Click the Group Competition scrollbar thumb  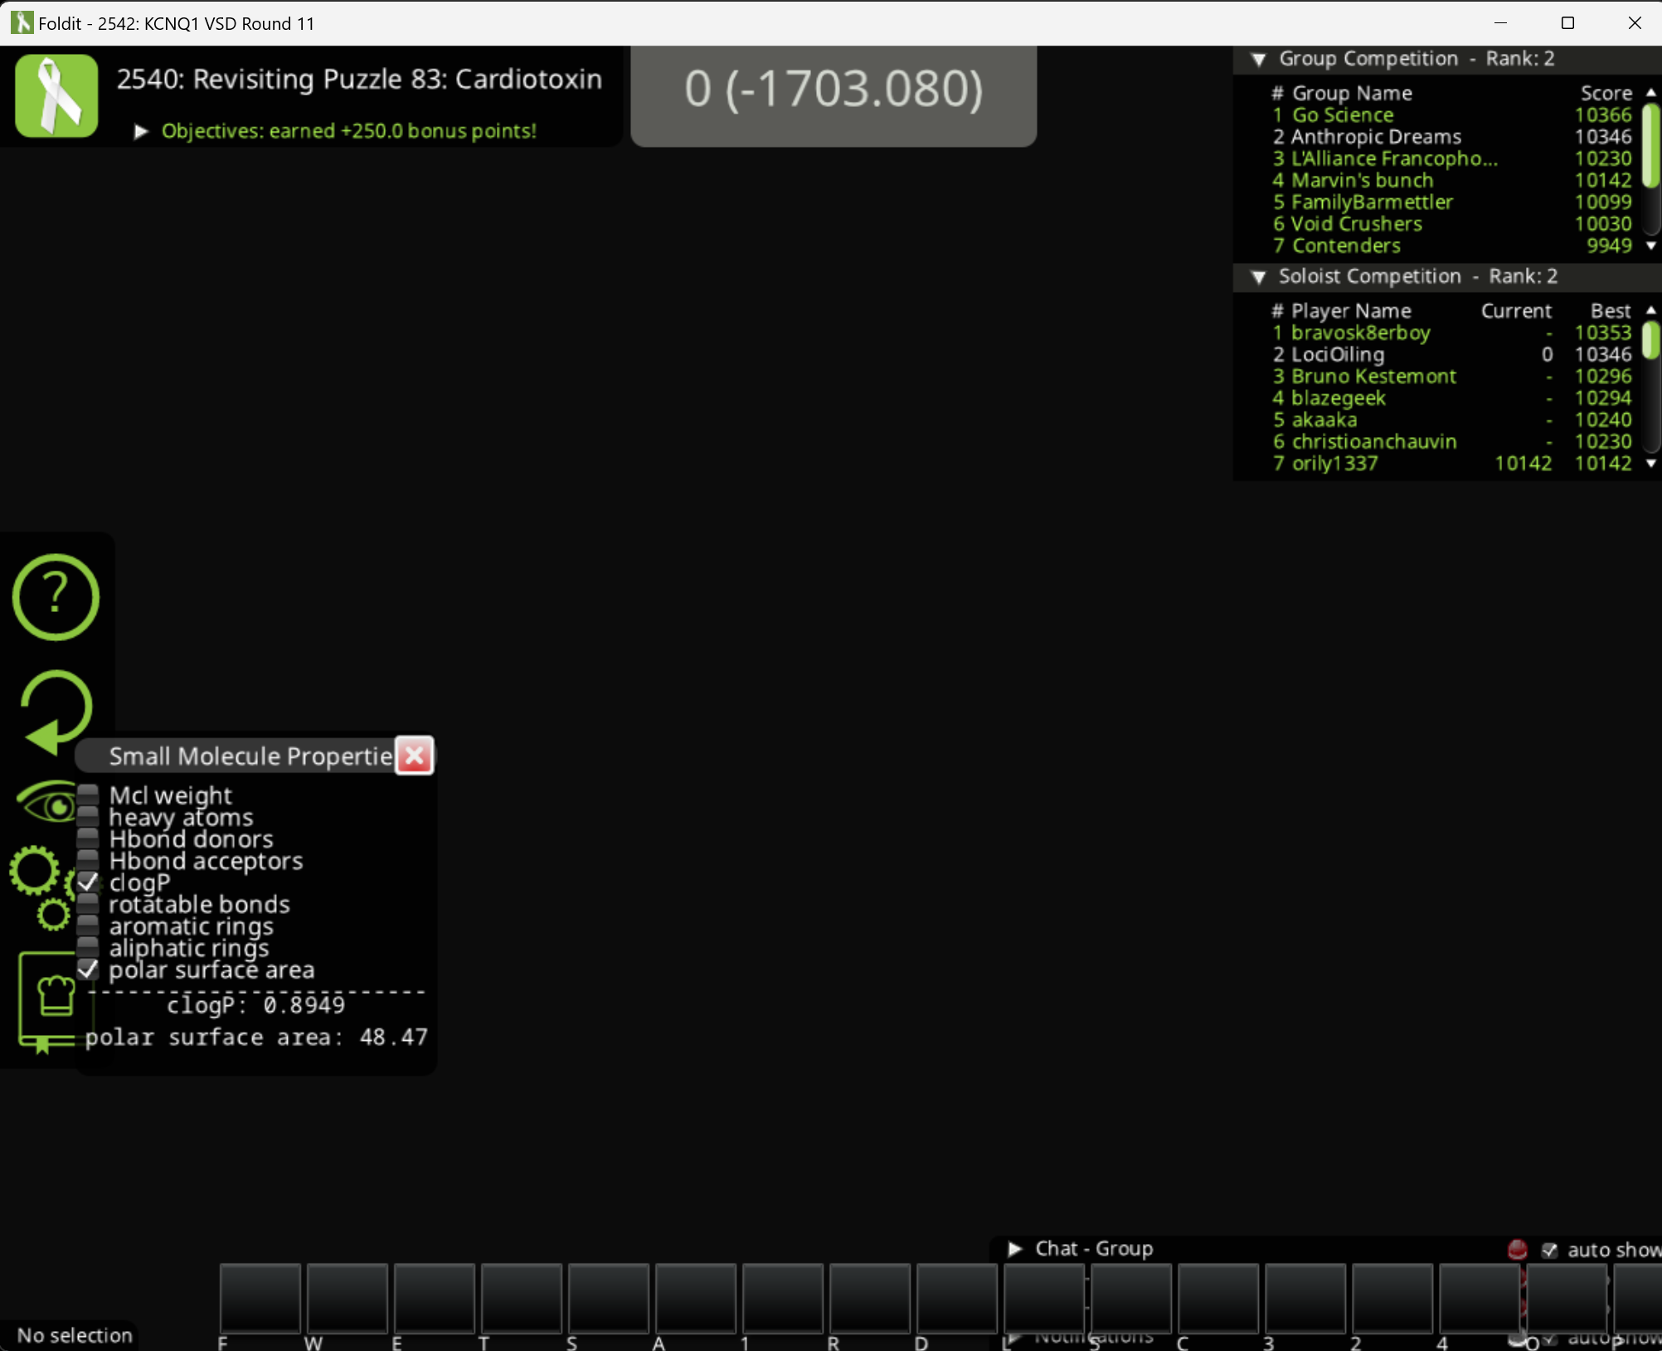pos(1650,145)
